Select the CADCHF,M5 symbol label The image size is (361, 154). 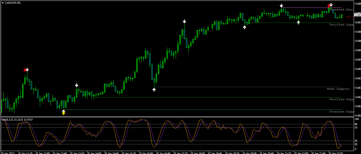coord(13,3)
